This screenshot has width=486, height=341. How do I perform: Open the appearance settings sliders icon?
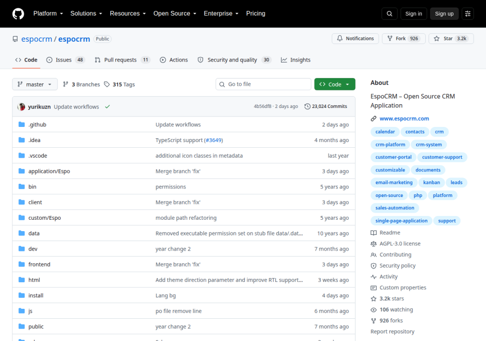click(467, 14)
